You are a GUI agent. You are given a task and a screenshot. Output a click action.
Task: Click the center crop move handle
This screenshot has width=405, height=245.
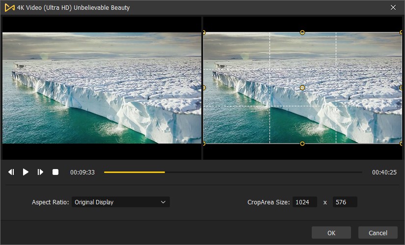coord(302,88)
